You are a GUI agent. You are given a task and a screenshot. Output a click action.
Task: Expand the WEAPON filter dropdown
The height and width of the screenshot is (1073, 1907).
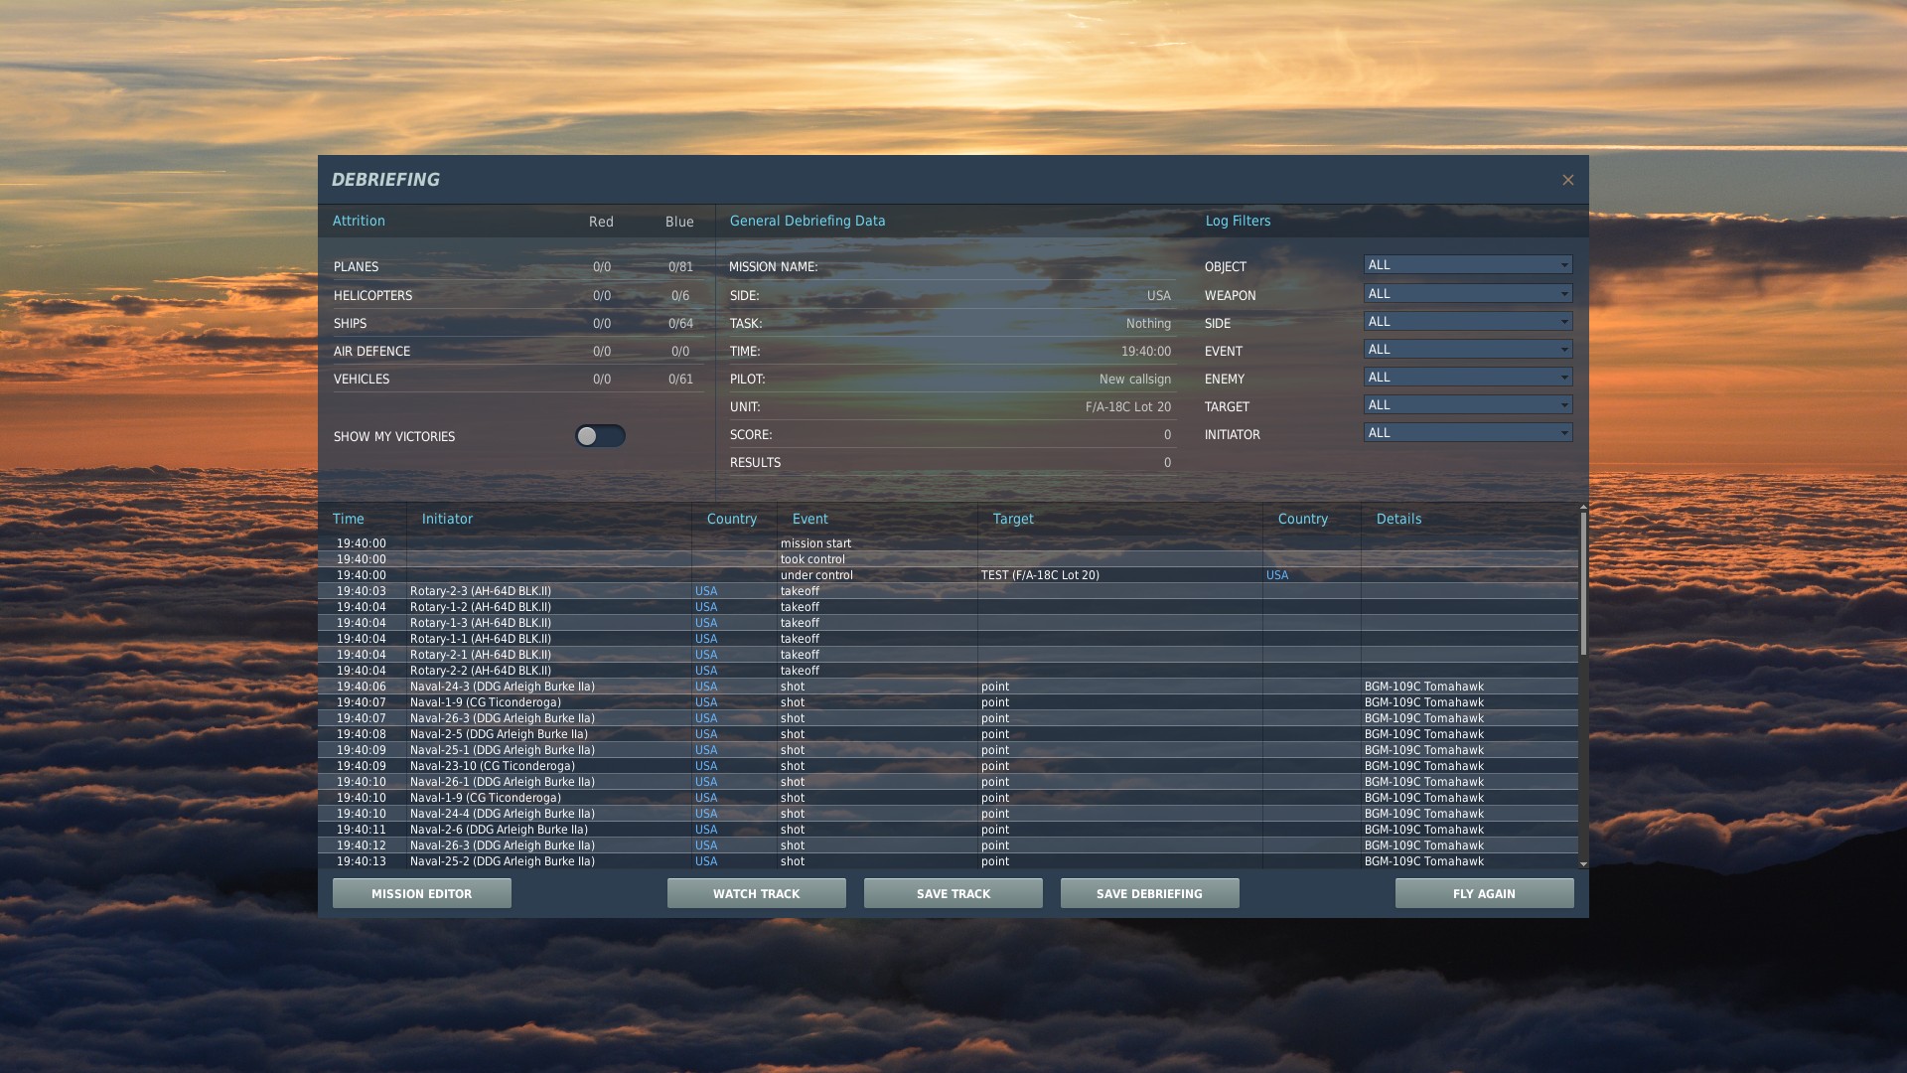click(1467, 294)
